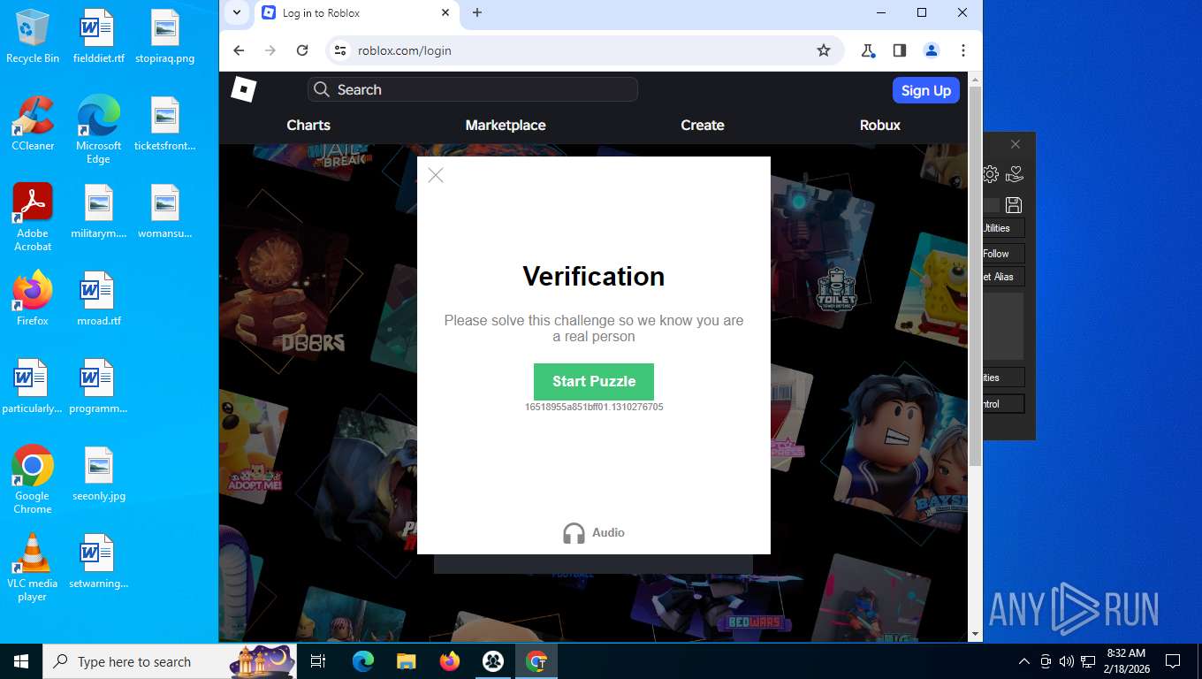Select the fielddiet.rtf file

click(98, 37)
